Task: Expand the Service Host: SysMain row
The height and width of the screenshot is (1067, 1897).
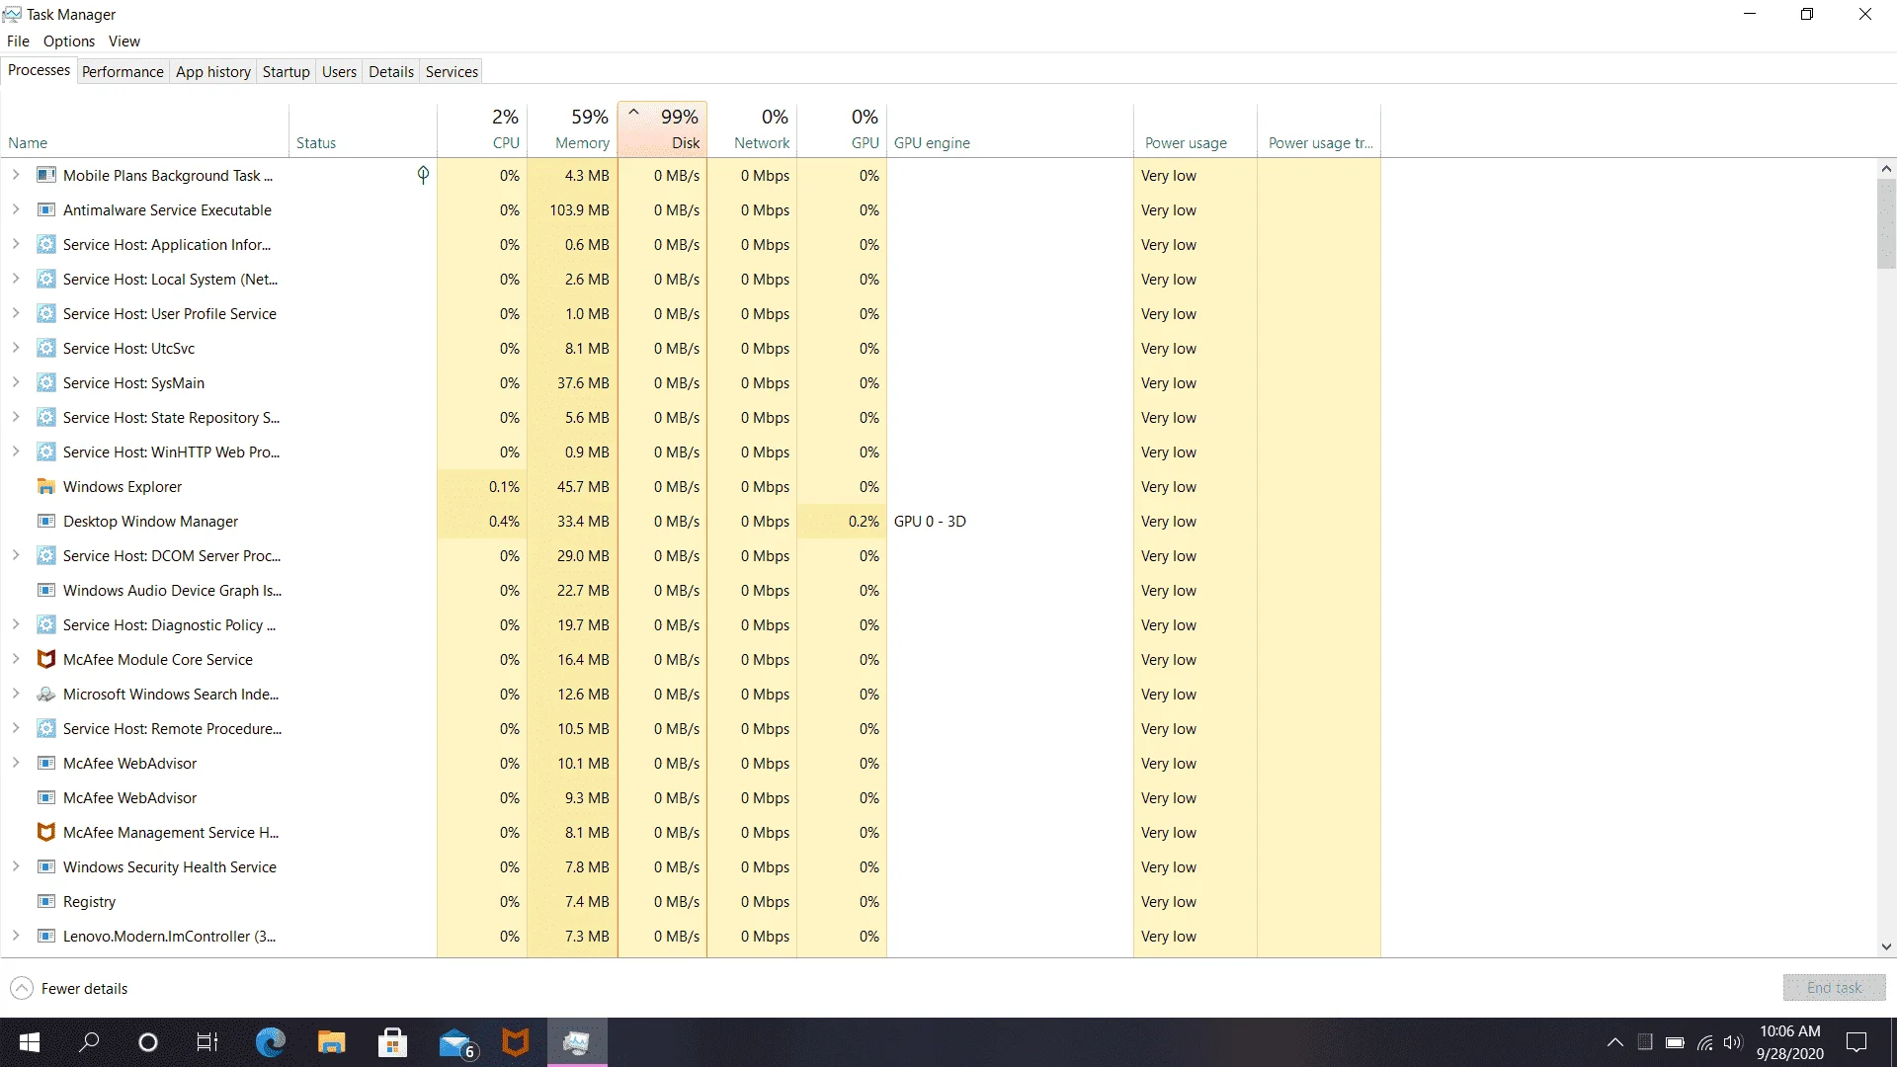Action: tap(16, 382)
